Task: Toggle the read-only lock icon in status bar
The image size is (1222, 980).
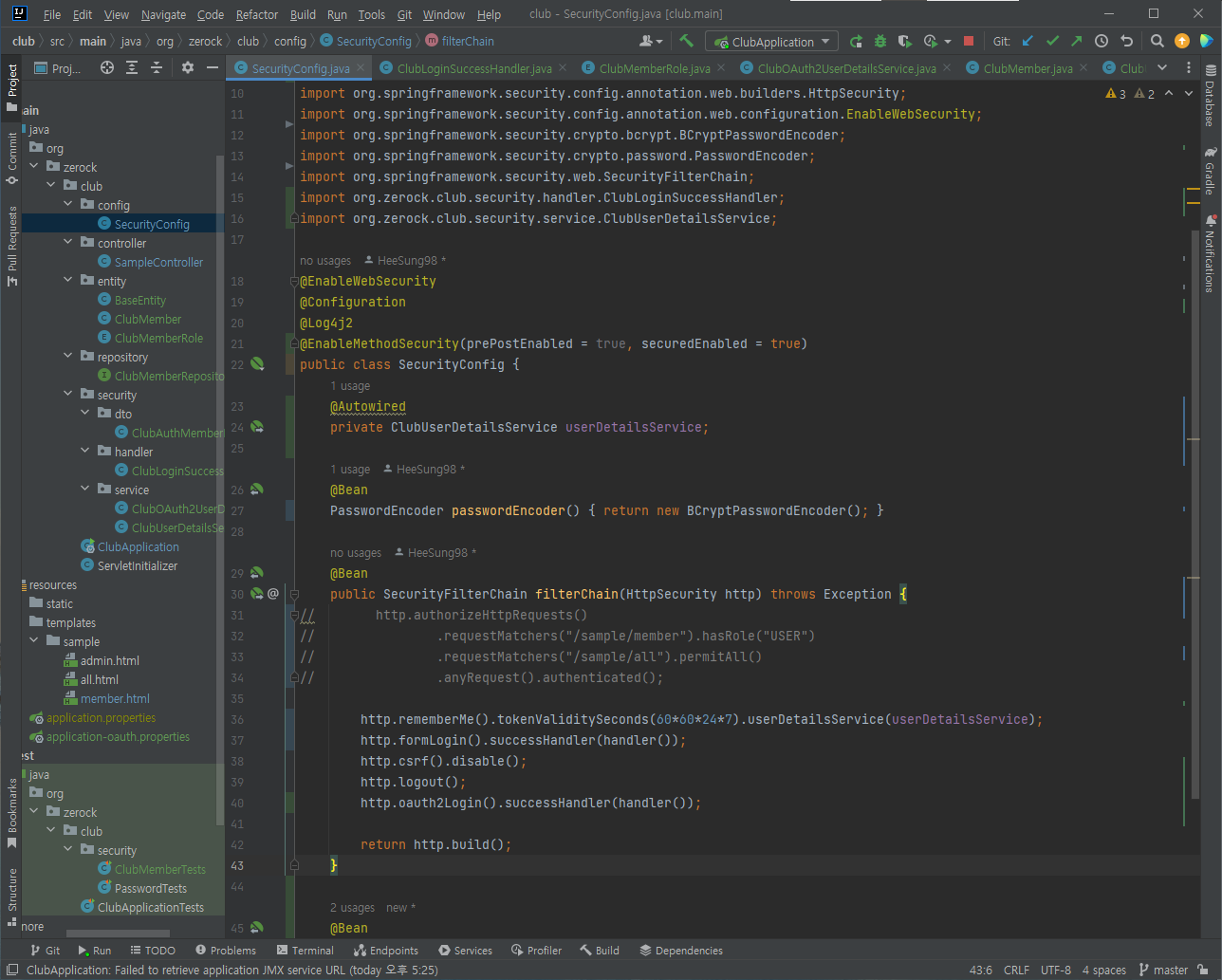Action: tap(1203, 970)
